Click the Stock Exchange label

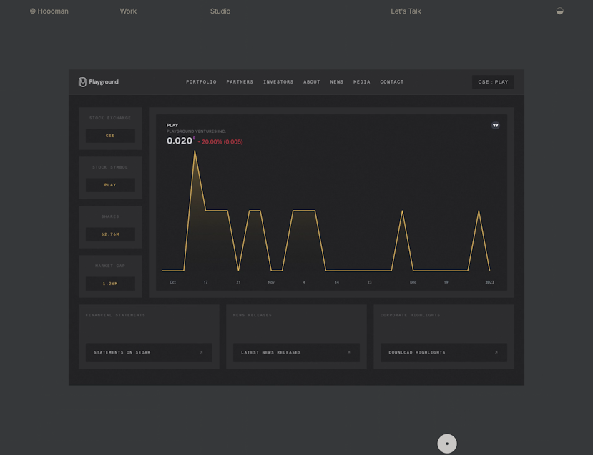click(110, 118)
